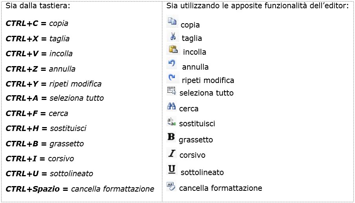This screenshot has height=203, width=355.
Task: Click the CTRL+Spazio shortcut text
Action: coord(33,189)
